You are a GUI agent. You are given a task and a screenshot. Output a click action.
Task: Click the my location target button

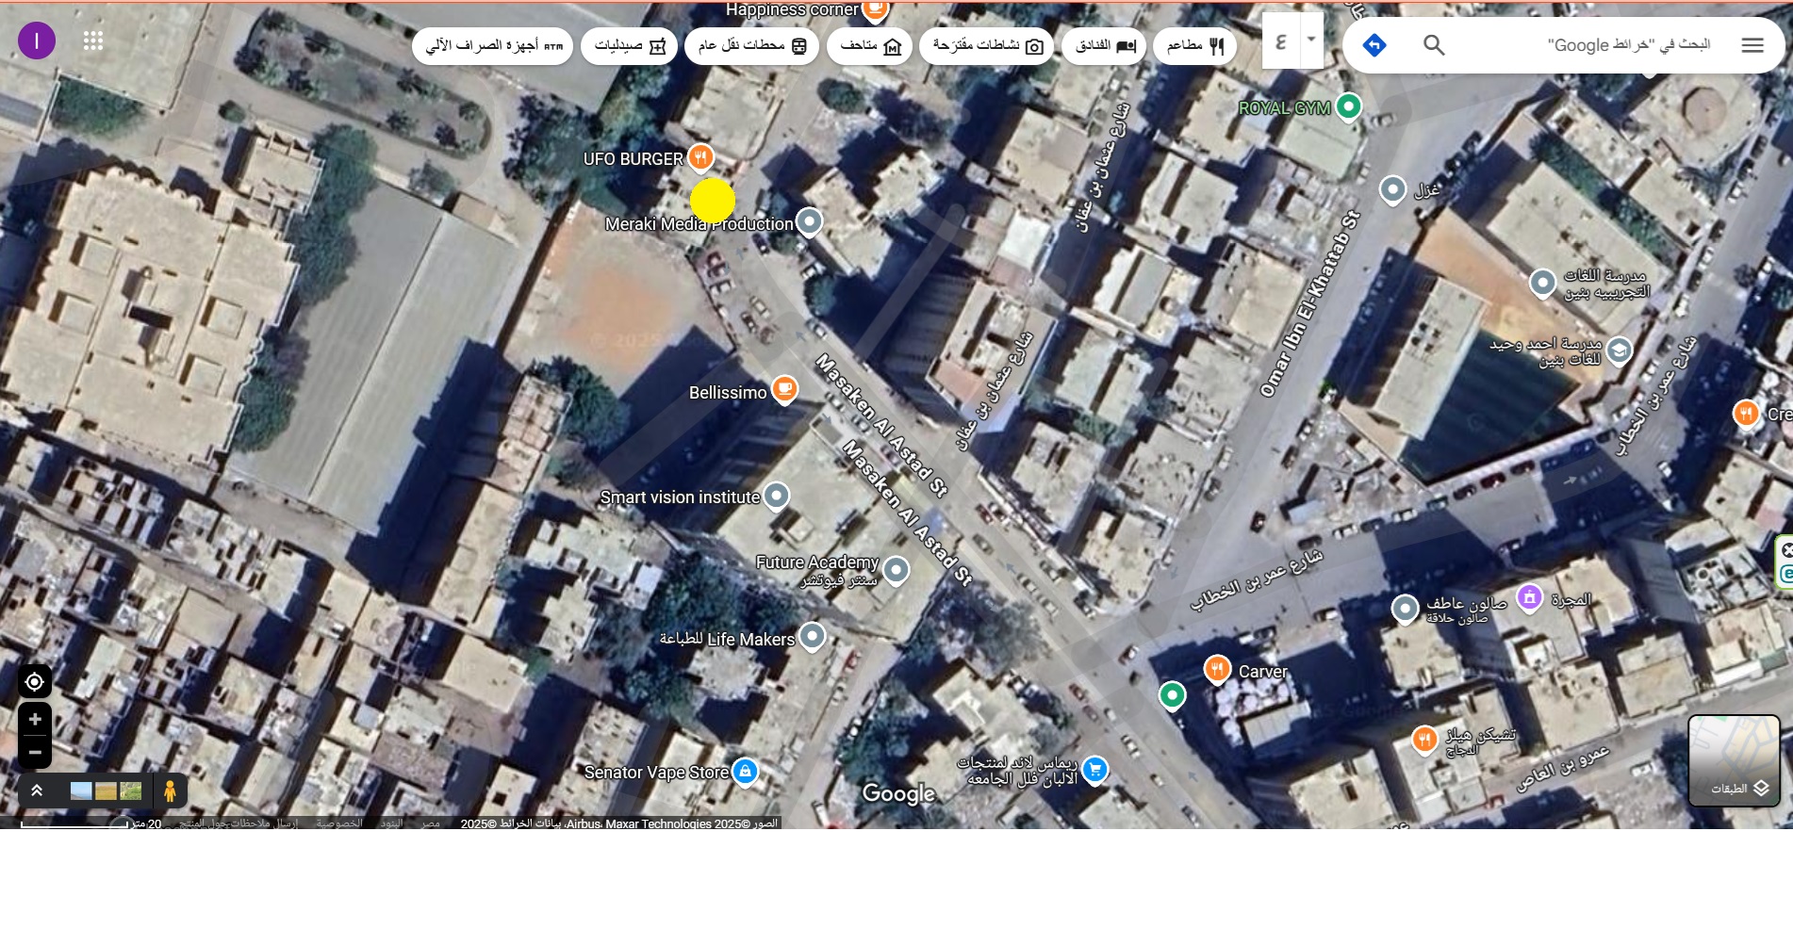(35, 681)
